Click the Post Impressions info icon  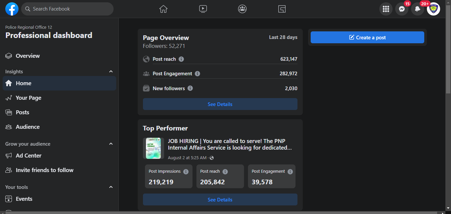coord(186,172)
